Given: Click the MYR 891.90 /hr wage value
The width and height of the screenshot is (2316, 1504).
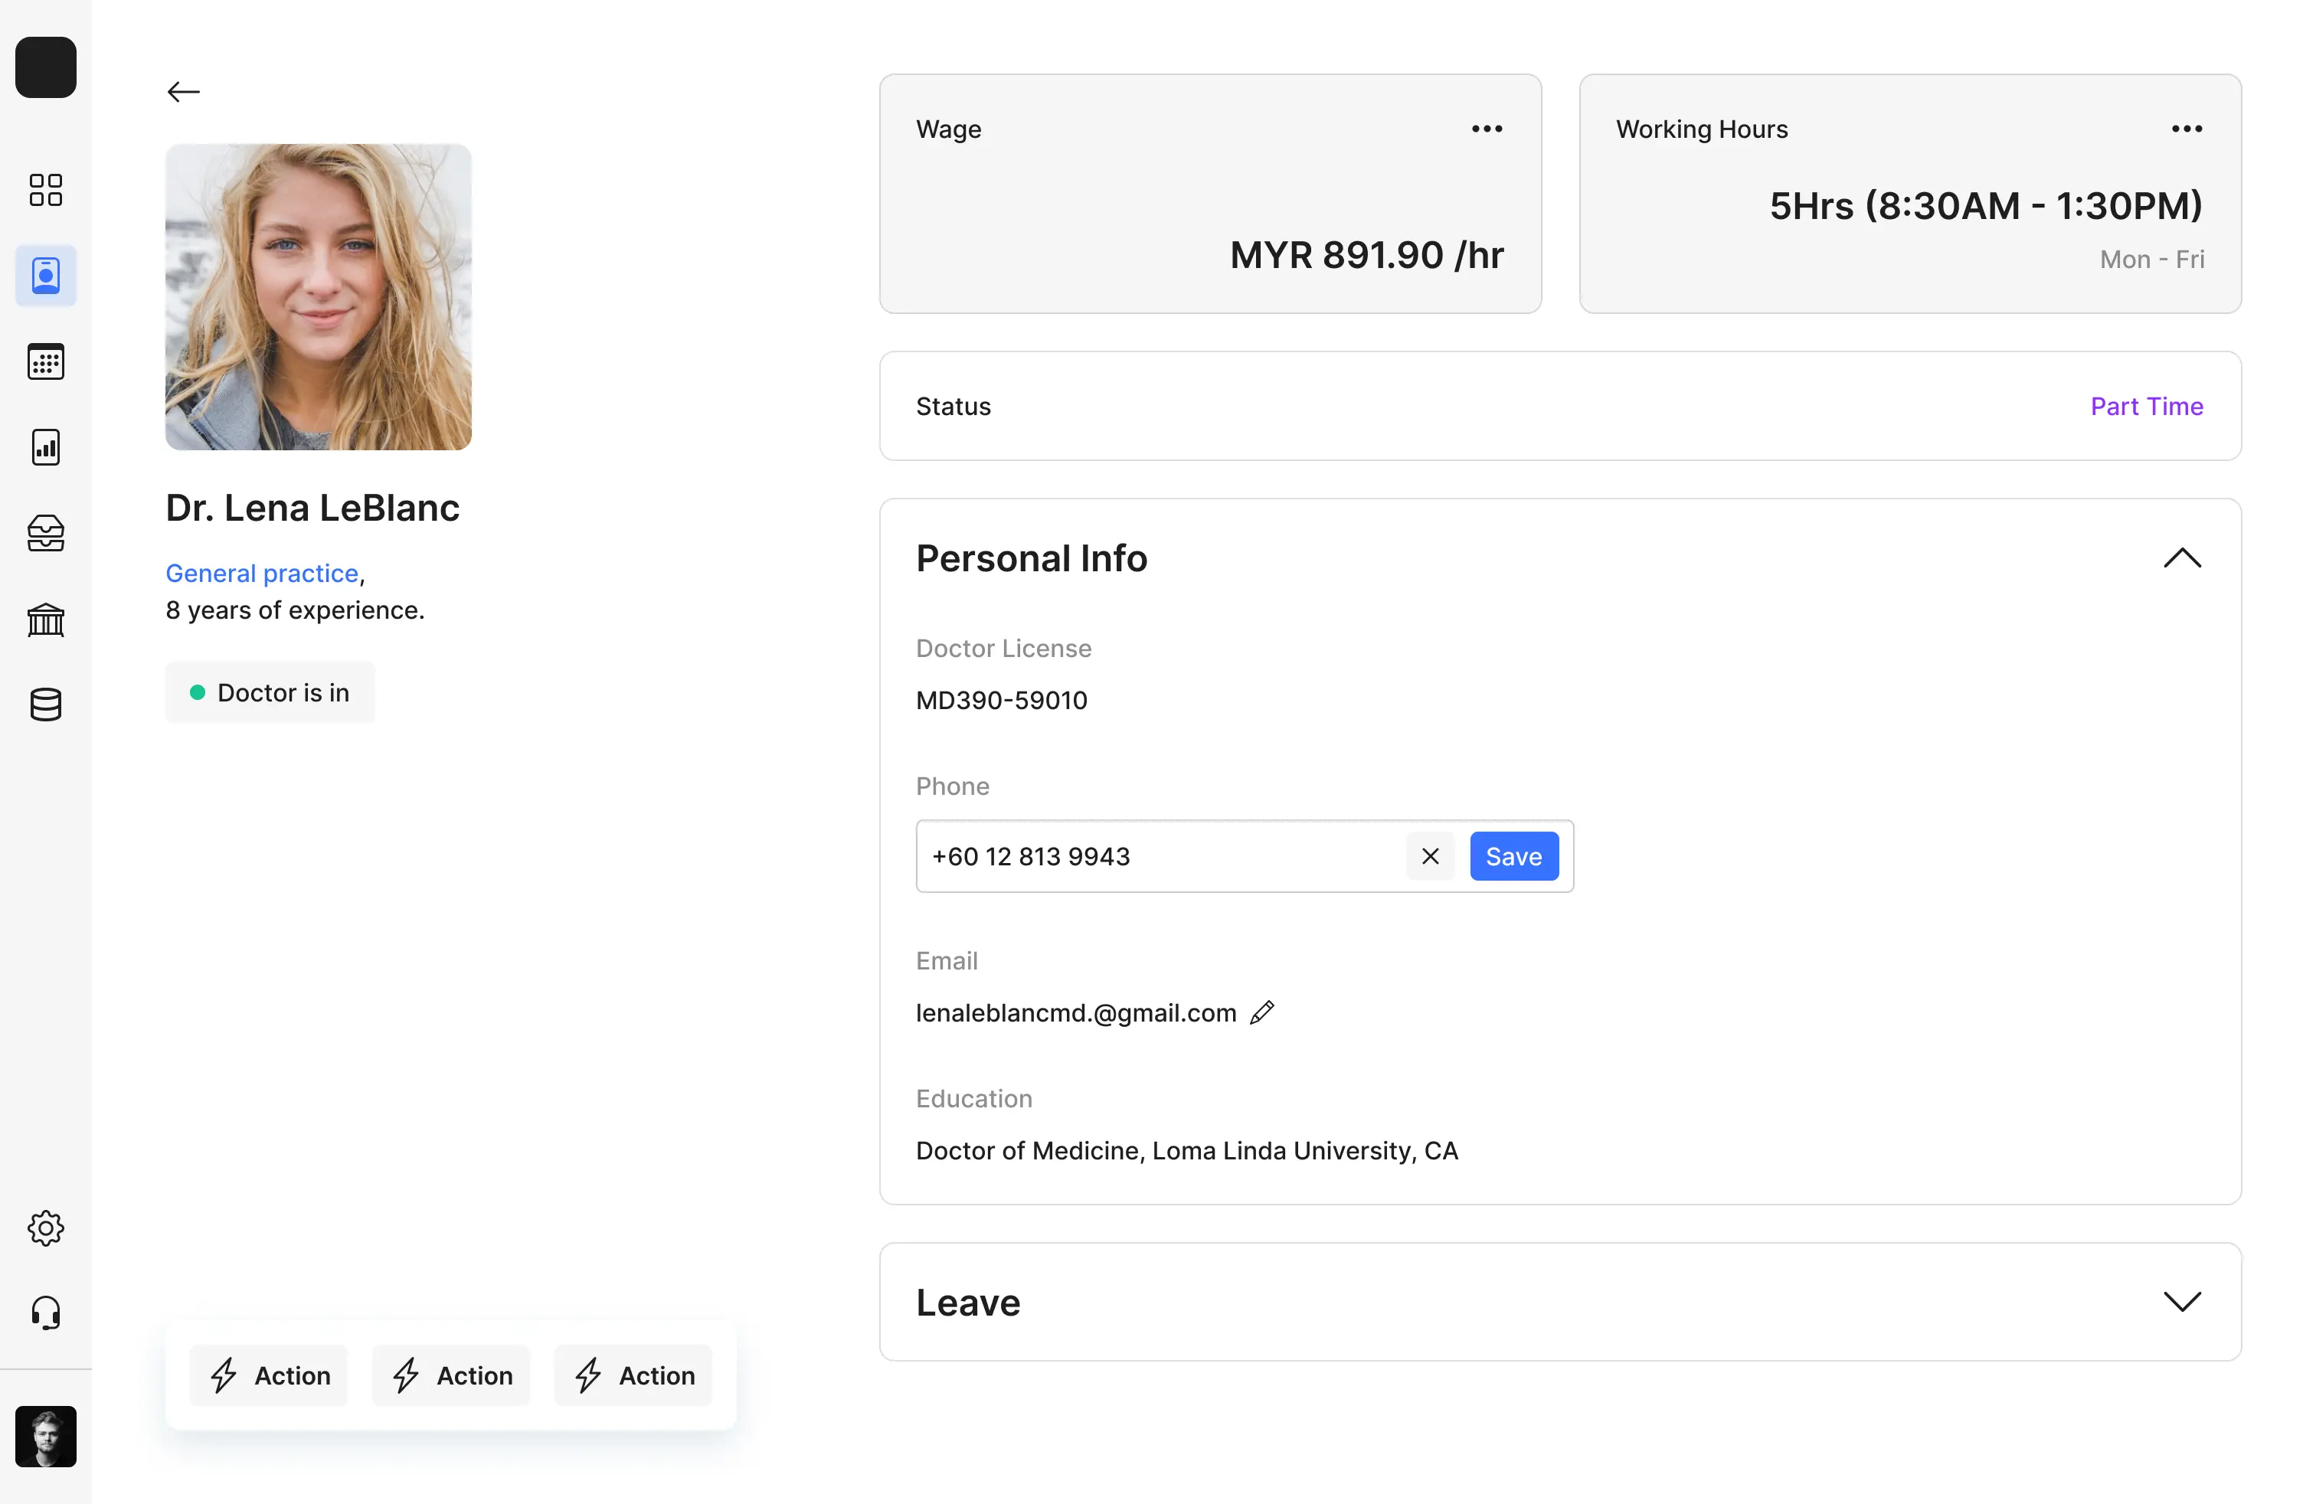Looking at the screenshot, I should click(1366, 255).
